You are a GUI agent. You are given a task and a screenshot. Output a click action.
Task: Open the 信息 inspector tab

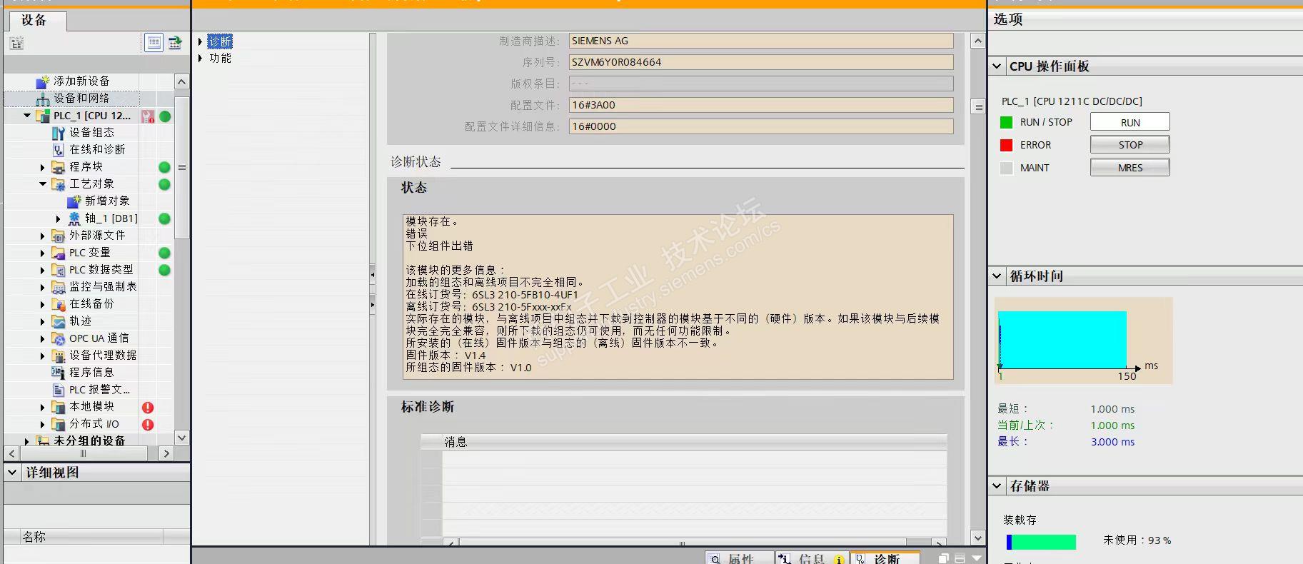coord(811,558)
